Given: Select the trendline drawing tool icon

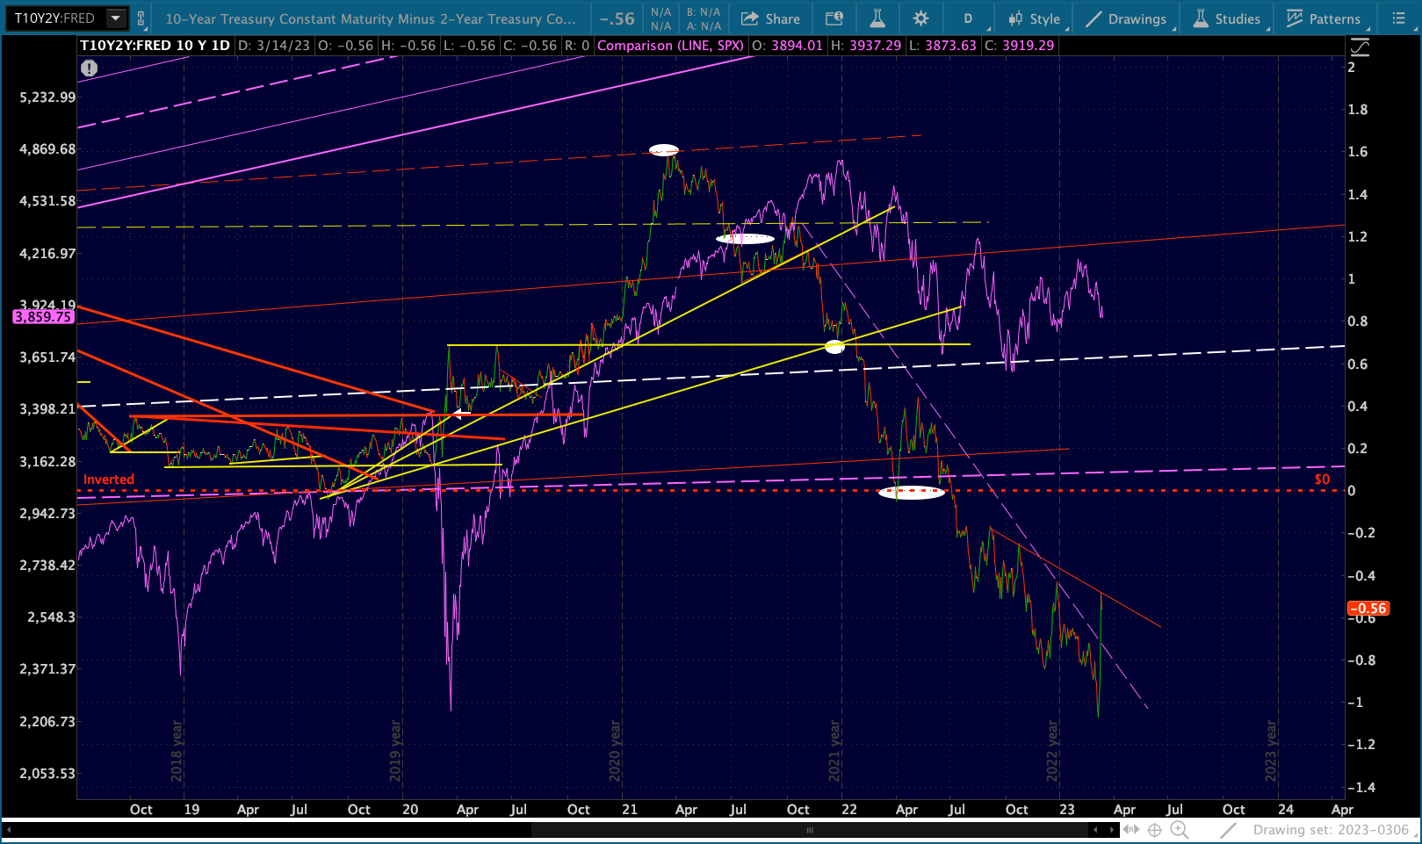Looking at the screenshot, I should click(1229, 830).
